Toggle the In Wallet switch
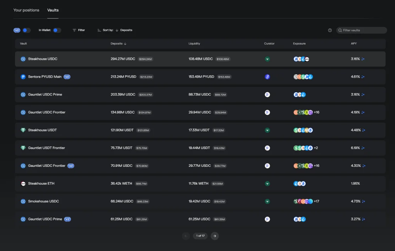The height and width of the screenshot is (251, 395). (57, 30)
